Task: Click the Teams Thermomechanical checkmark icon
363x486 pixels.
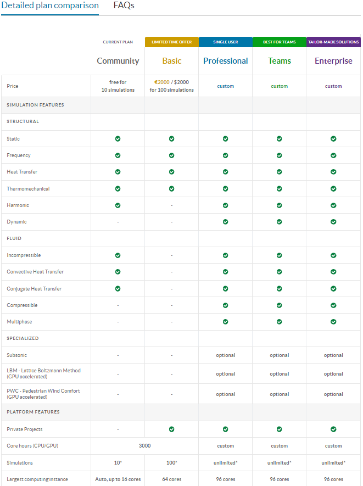Action: click(280, 189)
